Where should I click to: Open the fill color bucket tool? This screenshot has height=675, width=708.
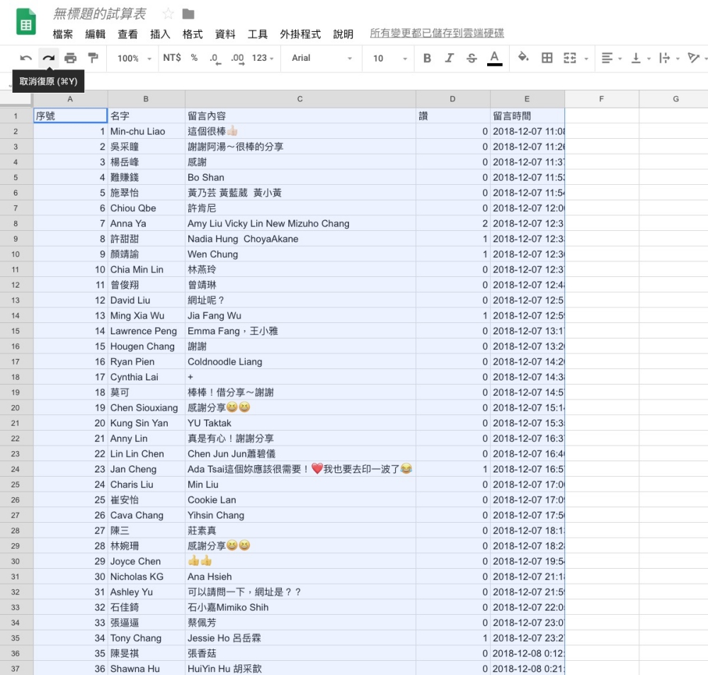523,58
